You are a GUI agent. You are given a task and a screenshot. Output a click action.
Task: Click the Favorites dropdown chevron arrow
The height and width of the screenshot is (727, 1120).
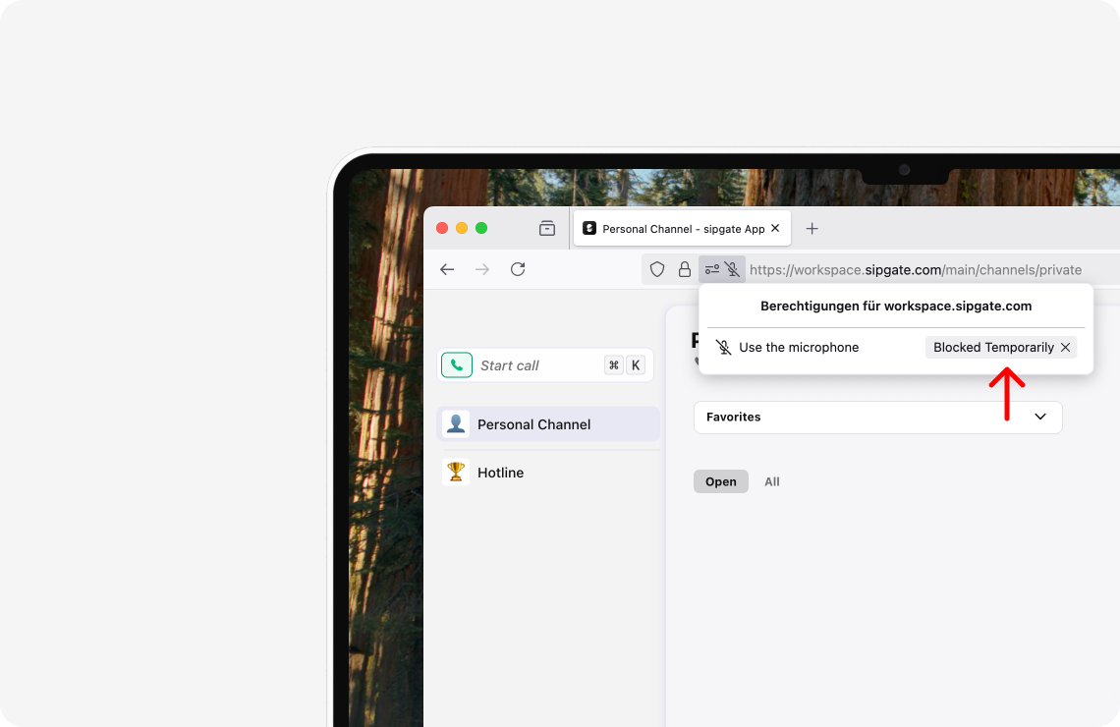[1040, 418]
